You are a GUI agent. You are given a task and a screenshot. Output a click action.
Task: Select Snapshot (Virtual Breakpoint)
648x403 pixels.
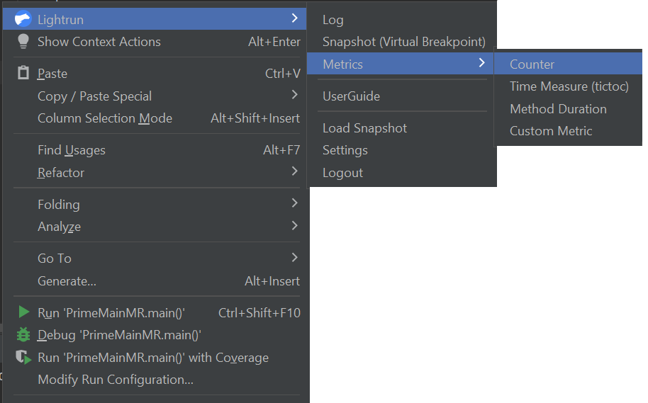click(403, 42)
